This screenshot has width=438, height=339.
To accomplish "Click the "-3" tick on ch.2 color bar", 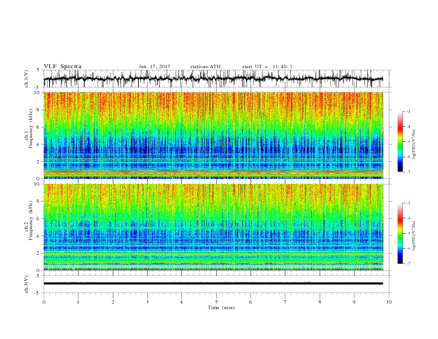I will click(x=408, y=203).
